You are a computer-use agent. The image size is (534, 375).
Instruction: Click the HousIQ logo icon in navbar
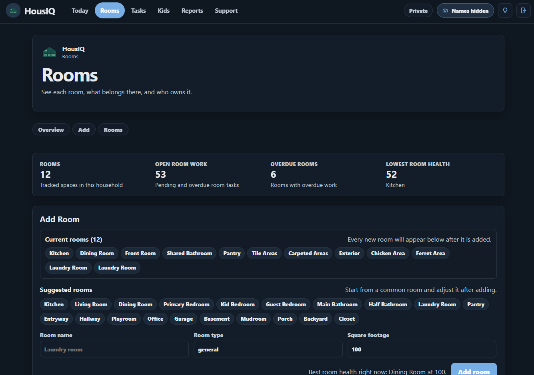[x=13, y=11]
